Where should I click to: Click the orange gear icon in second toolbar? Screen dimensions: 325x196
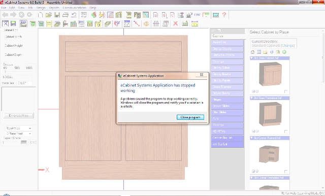pyautogui.click(x=146, y=24)
